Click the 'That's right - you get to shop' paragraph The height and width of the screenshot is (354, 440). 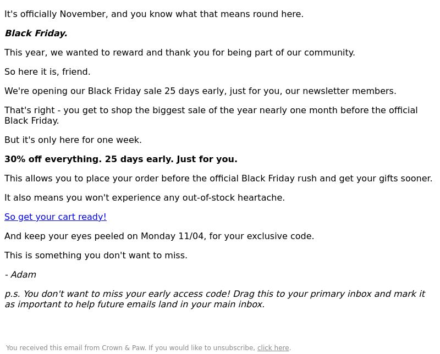[211, 115]
